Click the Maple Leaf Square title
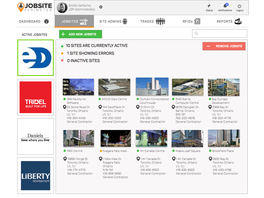Viewport: 264px width, 198px height. coord(188,151)
